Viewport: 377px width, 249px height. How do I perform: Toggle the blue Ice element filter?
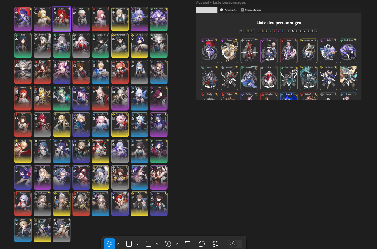282,31
